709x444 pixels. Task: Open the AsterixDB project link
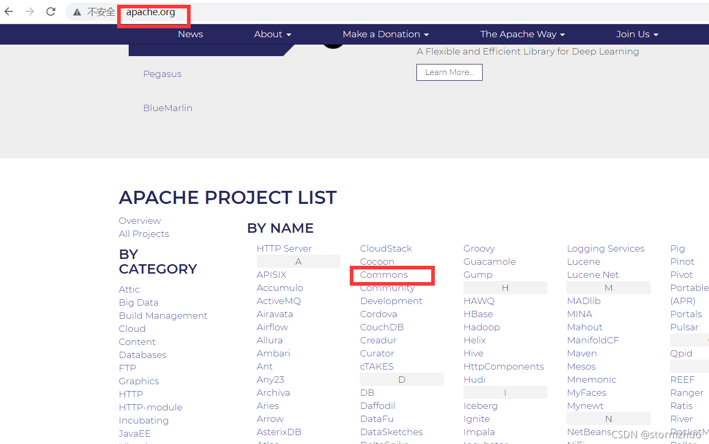[x=279, y=432]
